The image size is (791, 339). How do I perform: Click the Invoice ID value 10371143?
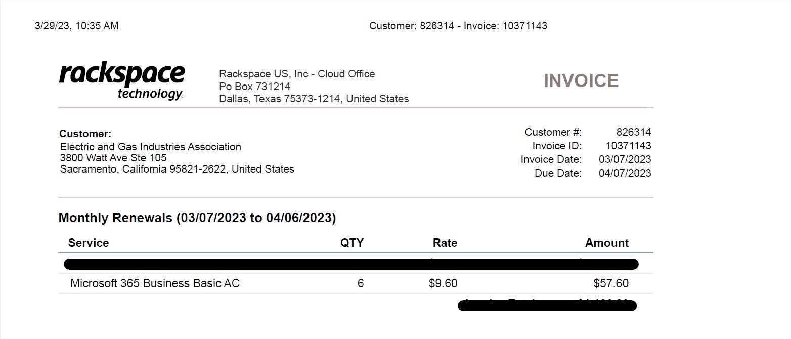click(x=628, y=146)
